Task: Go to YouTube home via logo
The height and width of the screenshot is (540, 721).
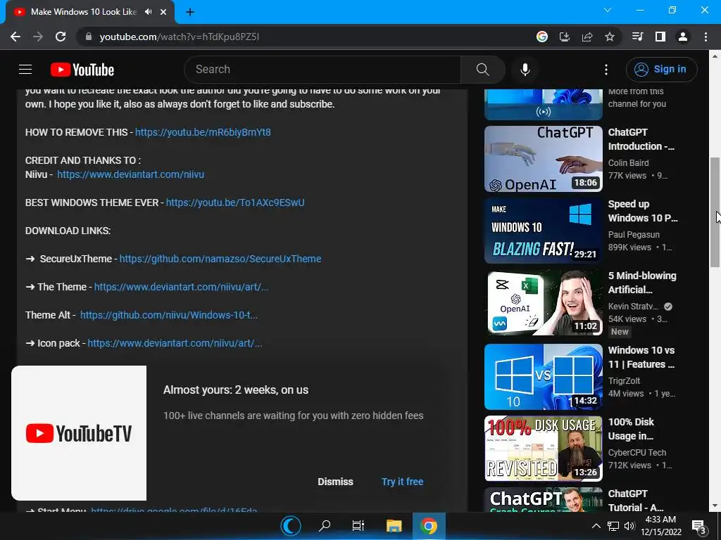Action: tap(82, 70)
